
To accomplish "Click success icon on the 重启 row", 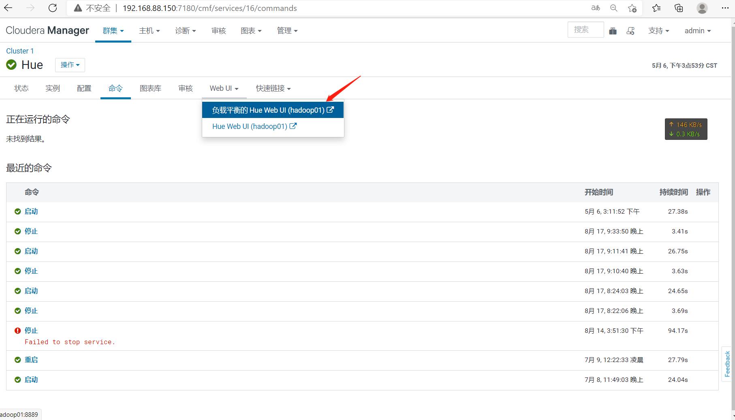I will pos(17,360).
